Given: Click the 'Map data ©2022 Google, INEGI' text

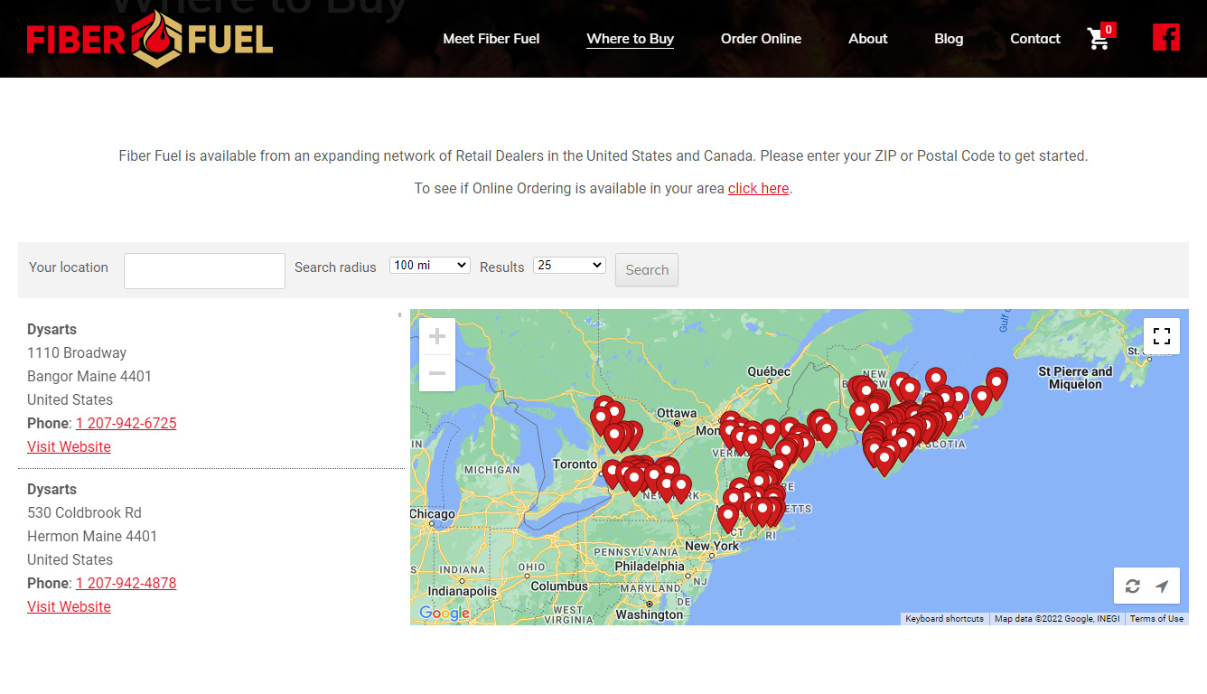Looking at the screenshot, I should tap(1057, 619).
